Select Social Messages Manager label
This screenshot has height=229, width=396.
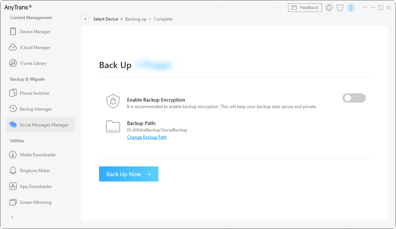pyautogui.click(x=44, y=125)
